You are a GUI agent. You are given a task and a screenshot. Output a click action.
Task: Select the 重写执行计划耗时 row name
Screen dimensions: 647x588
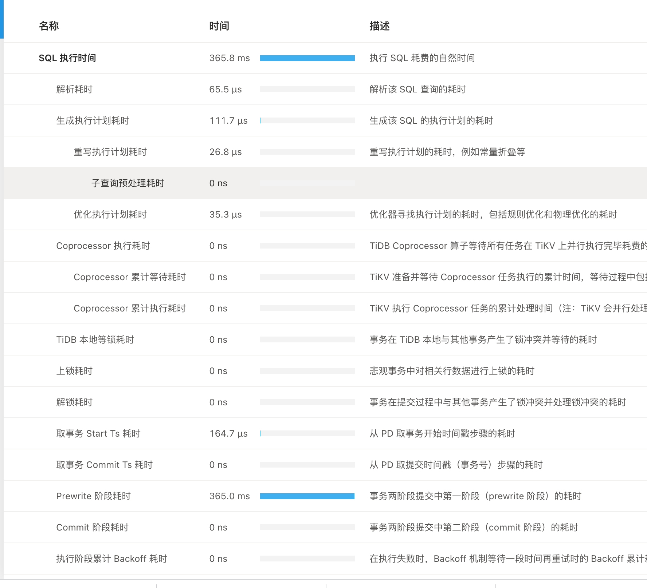pyautogui.click(x=110, y=152)
